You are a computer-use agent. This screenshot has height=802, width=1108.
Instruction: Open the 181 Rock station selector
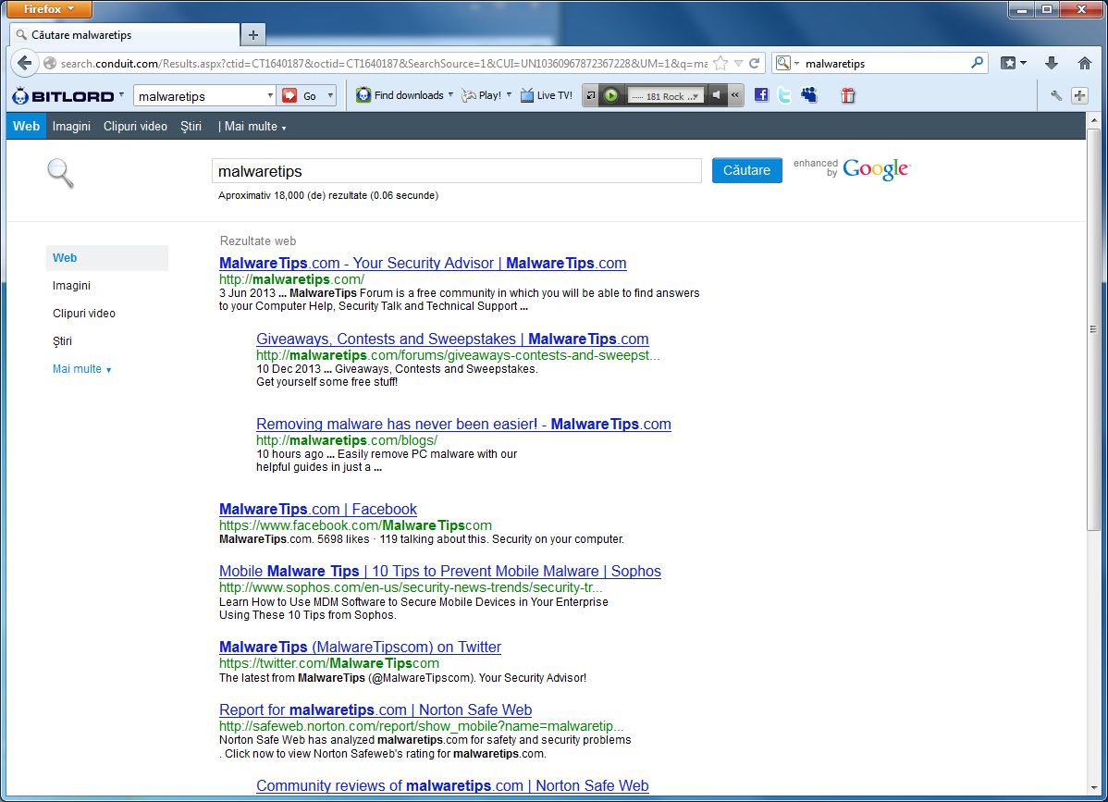point(665,96)
